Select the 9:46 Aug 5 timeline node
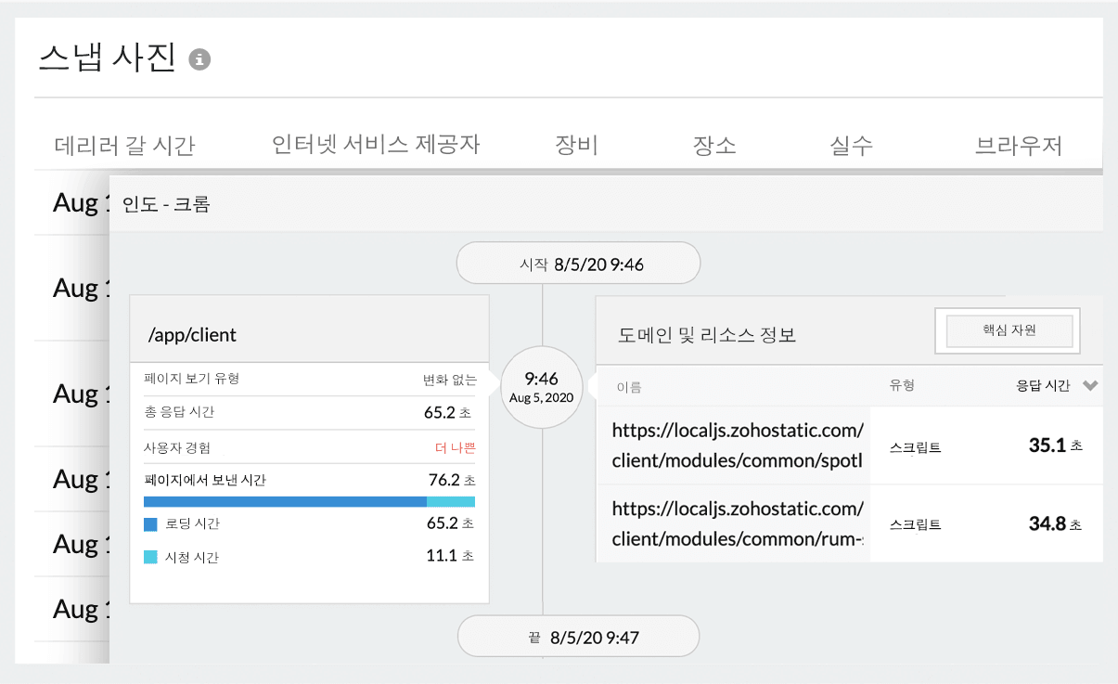 tap(542, 386)
